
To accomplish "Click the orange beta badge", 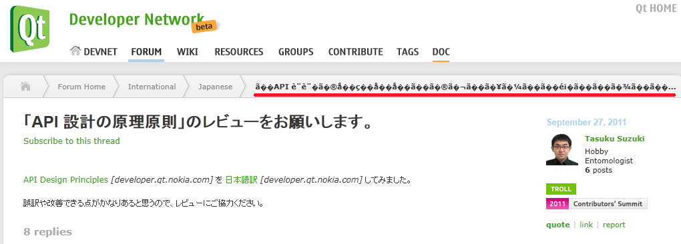I will coord(204,27).
